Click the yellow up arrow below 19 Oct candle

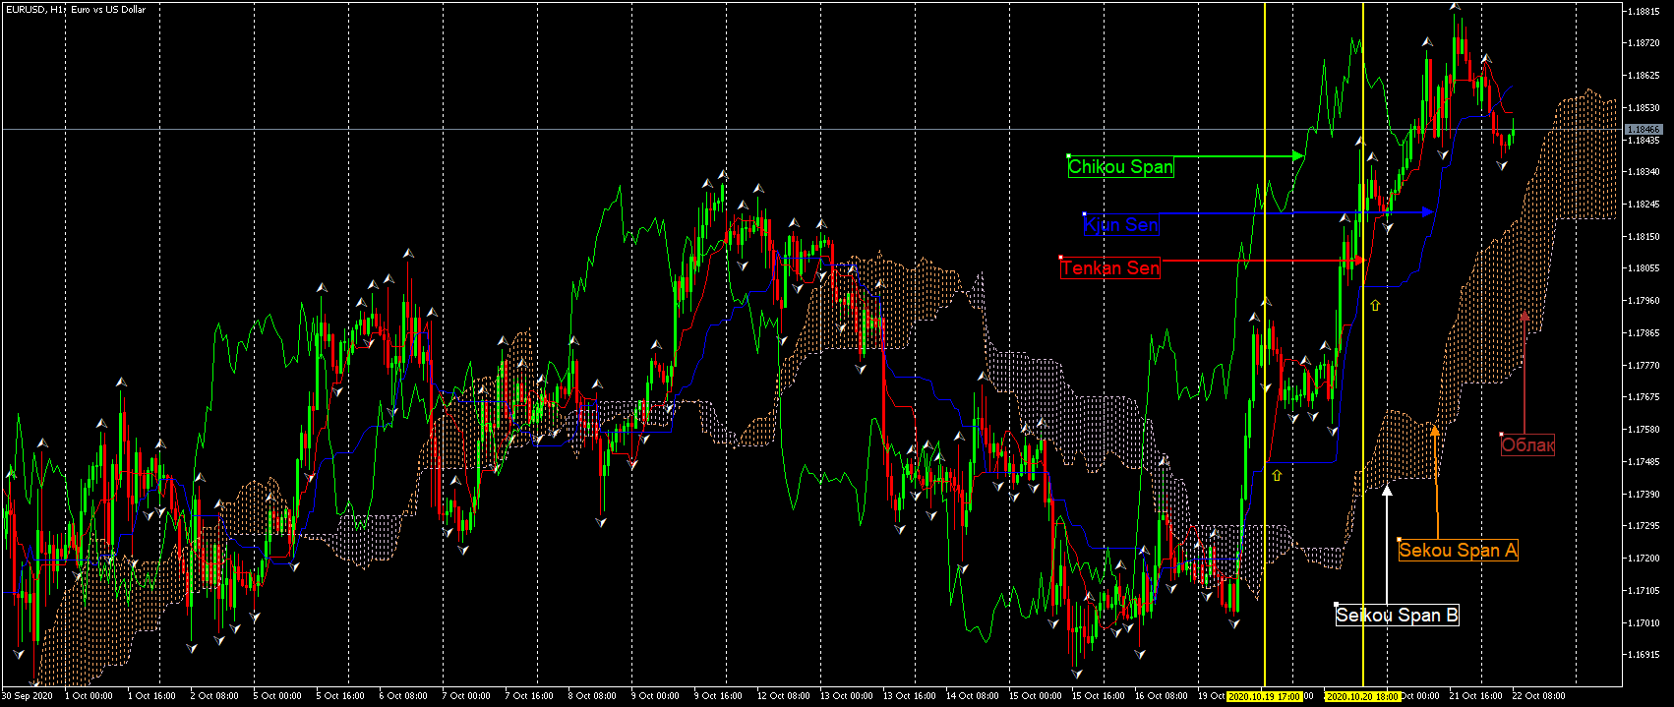(x=1277, y=476)
